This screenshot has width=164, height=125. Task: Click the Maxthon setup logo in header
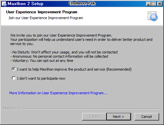153,16
